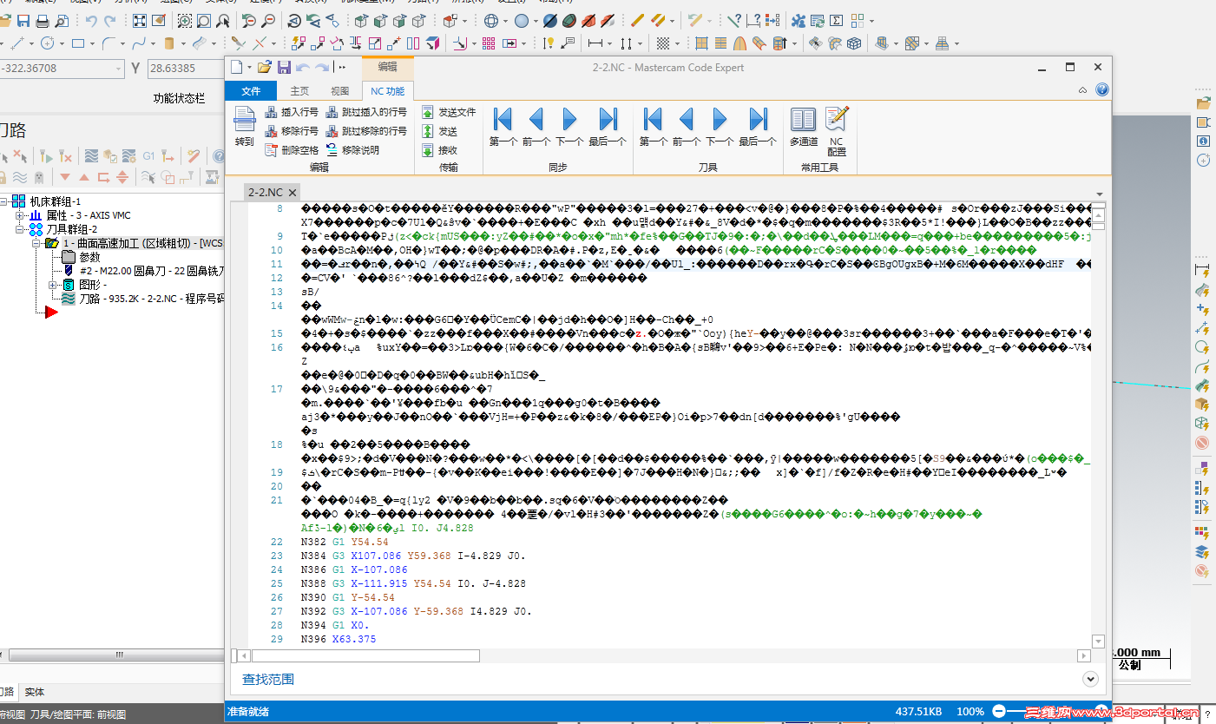Click 插入行号 to insert line numbers
The width and height of the screenshot is (1216, 724).
(292, 112)
